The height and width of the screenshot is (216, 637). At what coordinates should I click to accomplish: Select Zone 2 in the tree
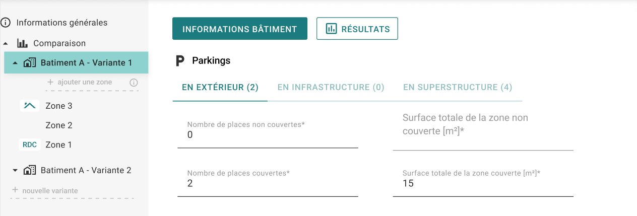(59, 125)
